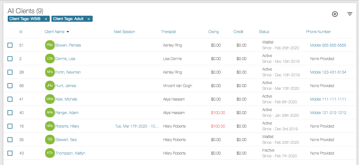Remove the Client Tags: Adult filter
Viewport: 359px width, 165px height.
(x=89, y=19)
